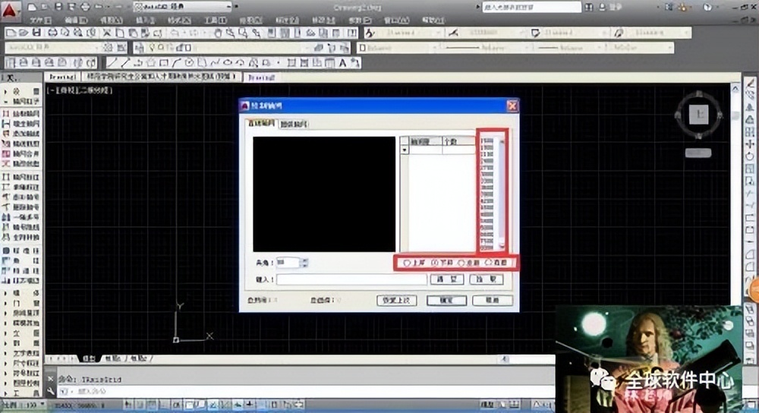Select the Arc draw tool
759x413 pixels.
coord(176,63)
